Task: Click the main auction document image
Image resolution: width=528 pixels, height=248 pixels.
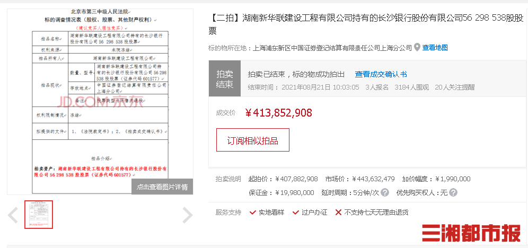Action: pyautogui.click(x=100, y=102)
